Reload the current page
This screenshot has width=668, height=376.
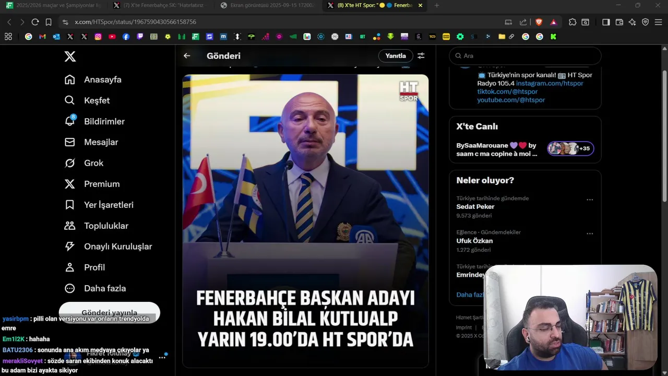[35, 22]
